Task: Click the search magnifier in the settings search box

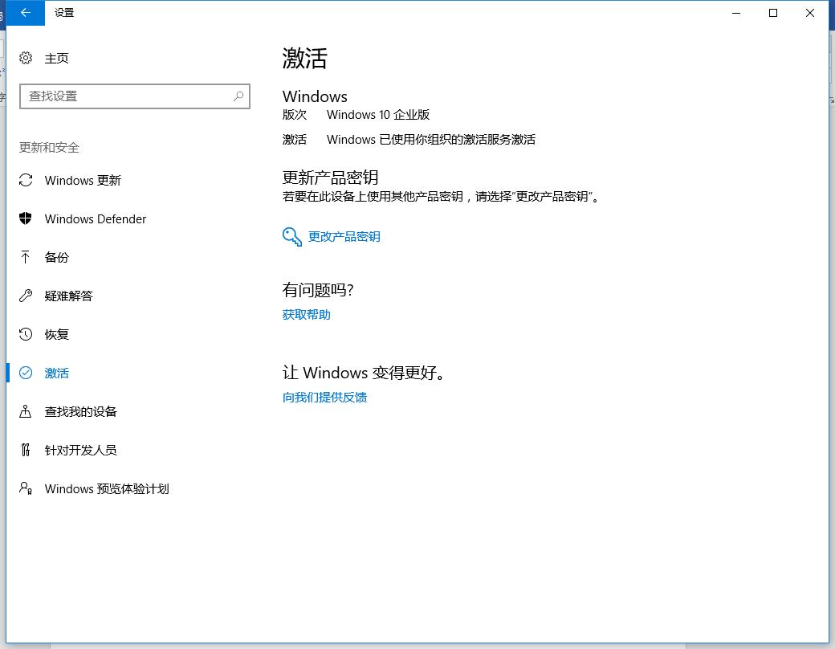Action: point(238,96)
